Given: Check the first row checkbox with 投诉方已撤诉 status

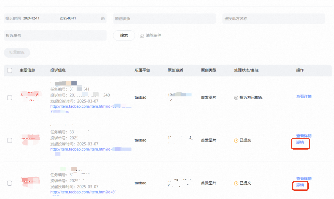Looking at the screenshot, I should click(10, 97).
